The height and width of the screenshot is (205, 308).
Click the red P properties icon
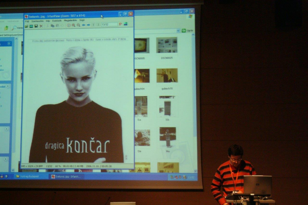tap(121, 24)
